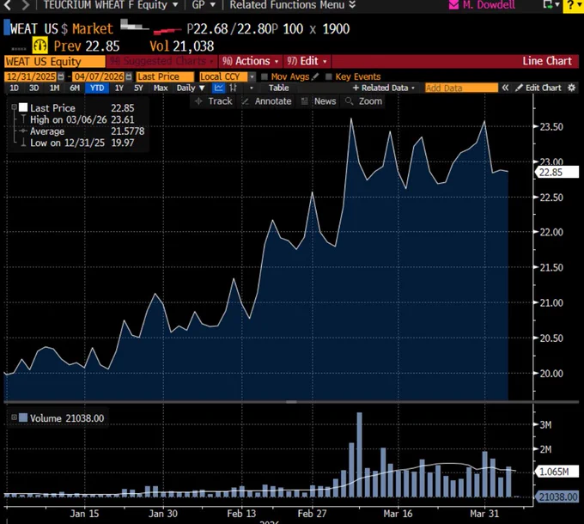
Task: Click the Last Price field selector
Action: 165,76
